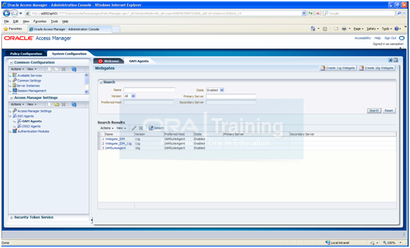Click the Name search input field
This screenshot has width=410, height=248.
click(150, 90)
